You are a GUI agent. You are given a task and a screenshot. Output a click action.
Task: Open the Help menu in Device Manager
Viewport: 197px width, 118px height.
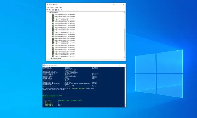coord(61,7)
